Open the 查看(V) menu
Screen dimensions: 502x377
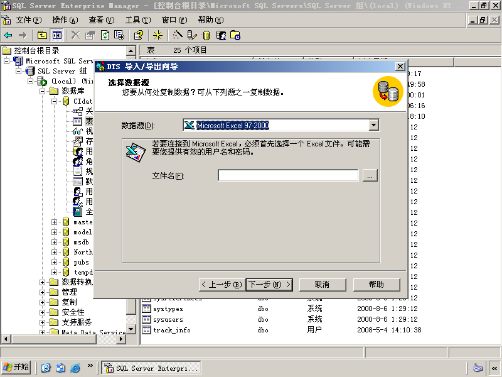(x=102, y=20)
